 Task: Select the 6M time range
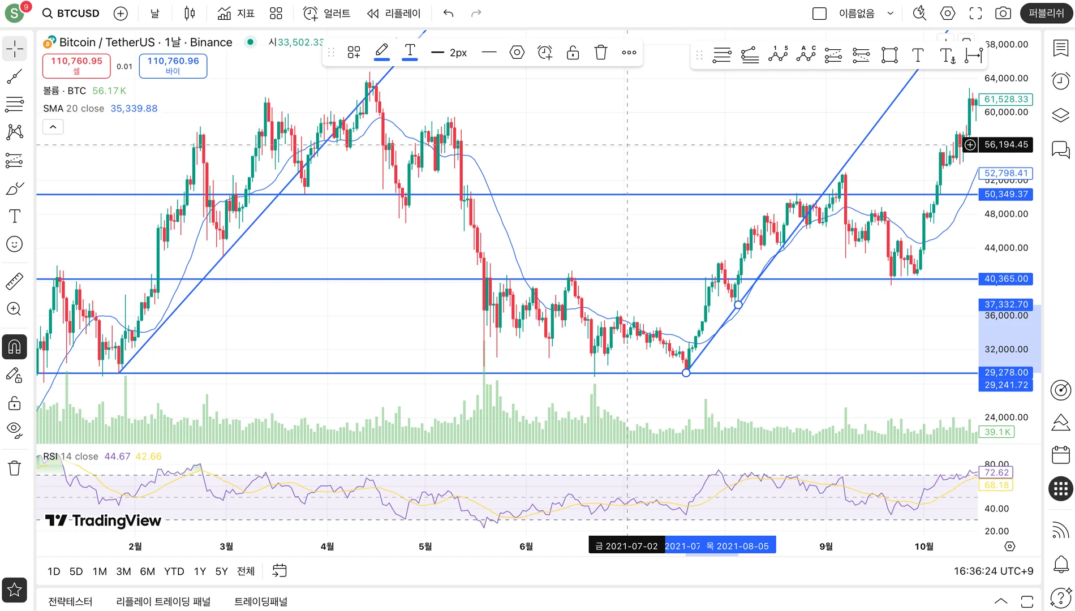(x=148, y=571)
